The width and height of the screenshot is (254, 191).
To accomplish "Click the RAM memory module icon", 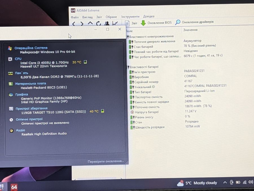I will pos(10,74).
